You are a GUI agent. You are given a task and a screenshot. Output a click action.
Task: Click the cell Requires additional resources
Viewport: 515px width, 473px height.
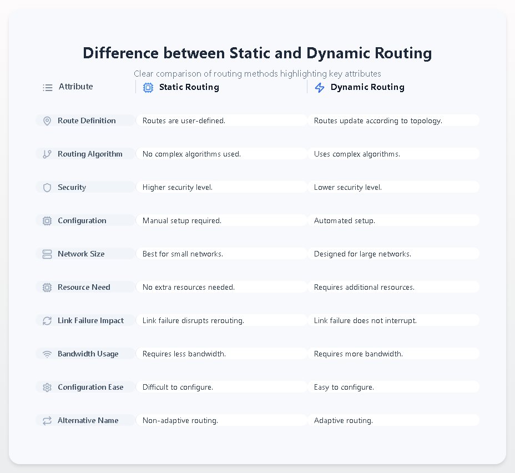(x=393, y=287)
